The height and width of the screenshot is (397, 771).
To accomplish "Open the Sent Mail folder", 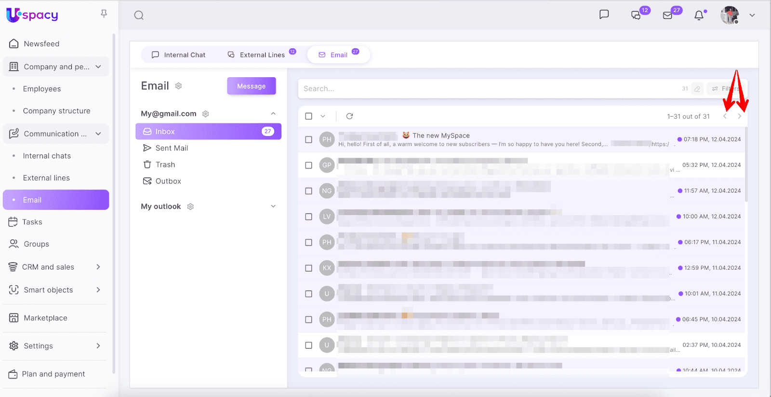I will tap(172, 148).
